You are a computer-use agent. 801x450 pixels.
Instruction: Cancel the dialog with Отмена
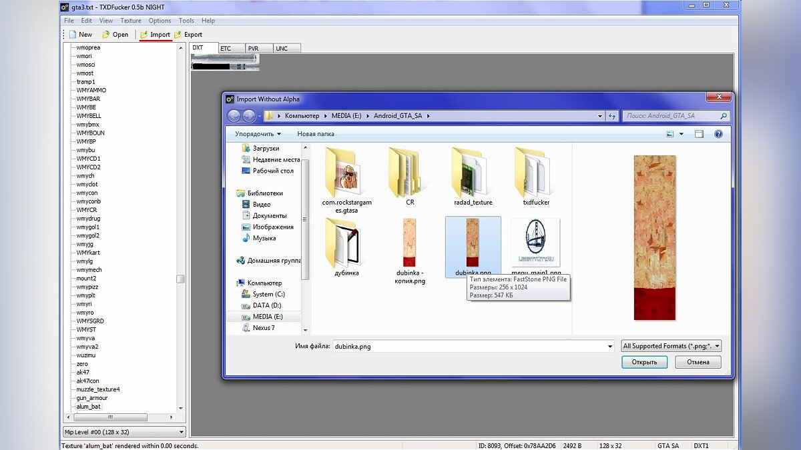(x=698, y=362)
